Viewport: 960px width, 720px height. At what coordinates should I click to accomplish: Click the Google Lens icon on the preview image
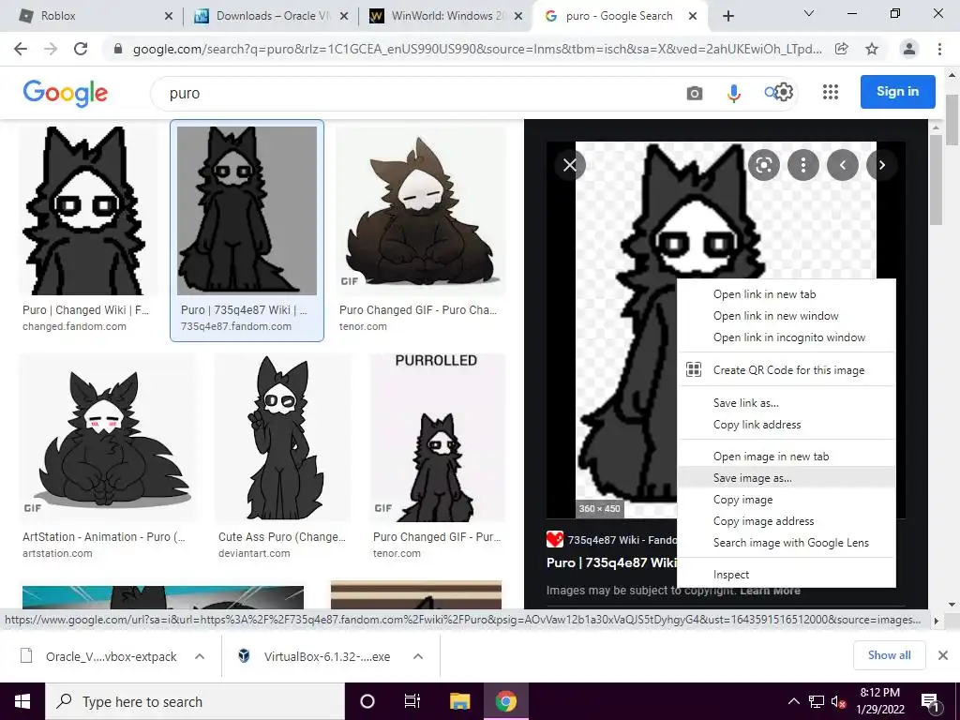point(763,165)
